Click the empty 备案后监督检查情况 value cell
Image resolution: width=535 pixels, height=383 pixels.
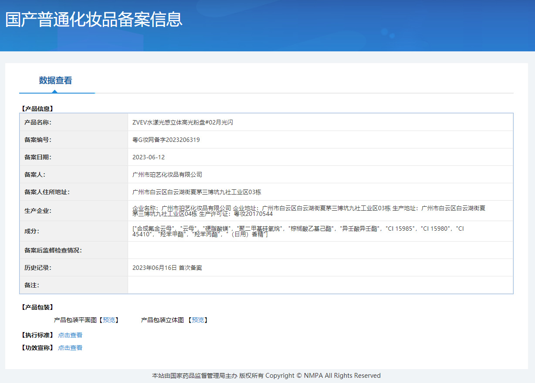(320, 250)
